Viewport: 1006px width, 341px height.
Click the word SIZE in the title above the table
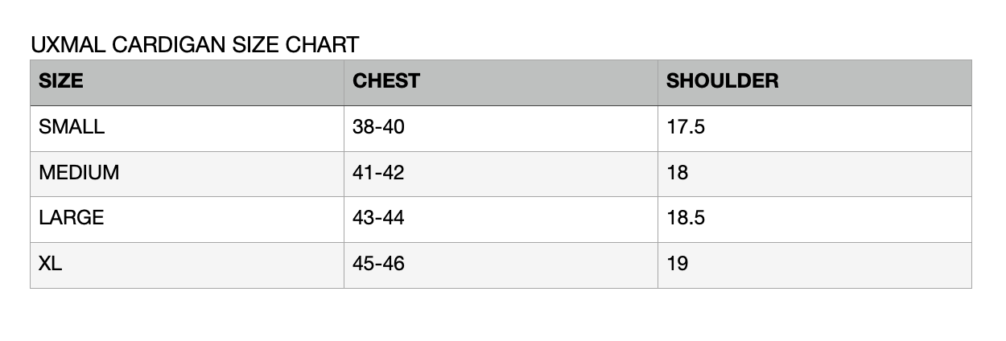[258, 45]
